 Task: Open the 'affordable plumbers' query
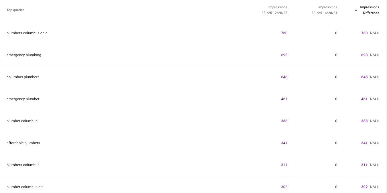pyautogui.click(x=23, y=143)
